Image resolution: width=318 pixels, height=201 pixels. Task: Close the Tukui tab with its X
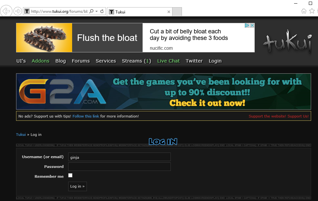click(169, 12)
